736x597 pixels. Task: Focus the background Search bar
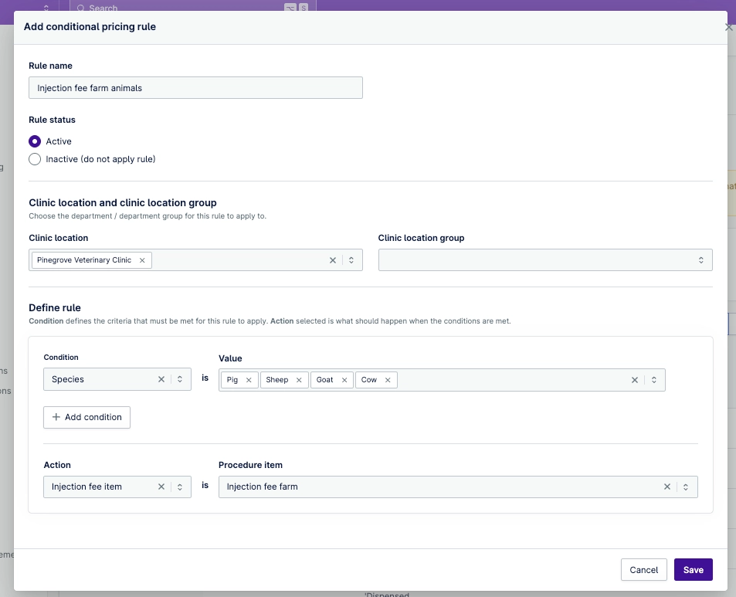[192, 8]
